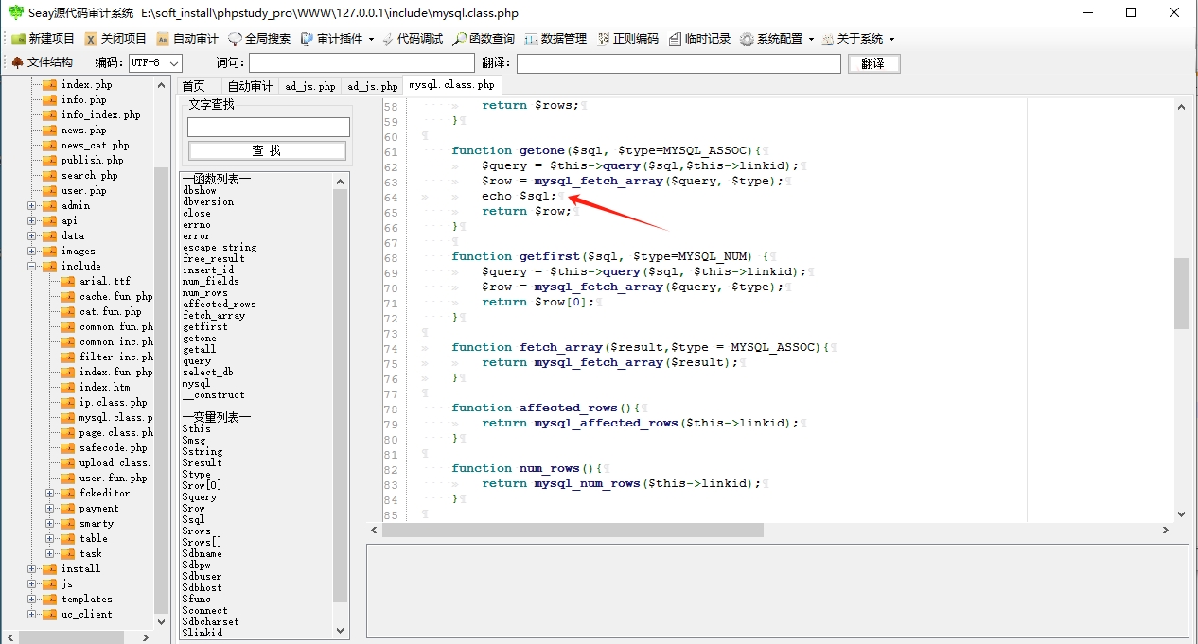Click the echo $sql code line
Image resolution: width=1198 pixels, height=644 pixels.
coord(519,196)
